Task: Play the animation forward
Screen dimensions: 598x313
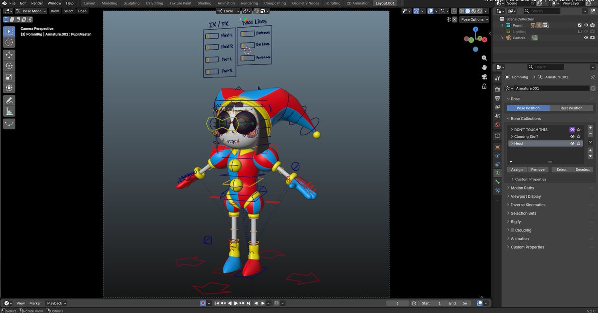Action: [236, 303]
